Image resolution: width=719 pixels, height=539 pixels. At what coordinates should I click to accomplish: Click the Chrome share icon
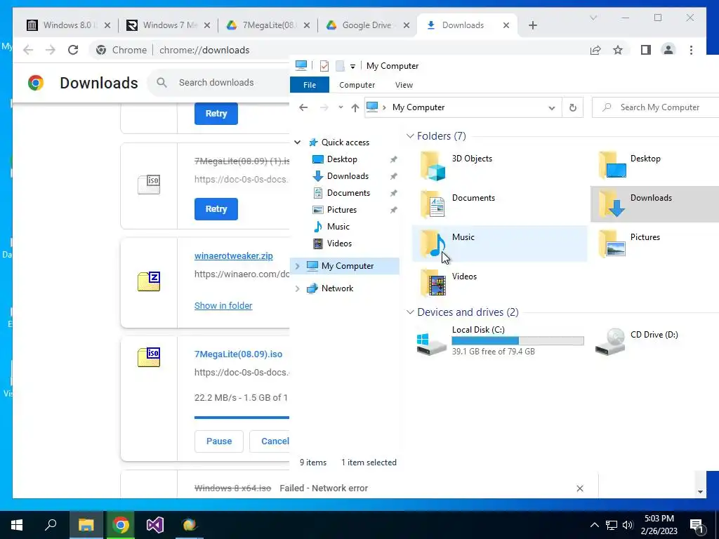[x=595, y=50]
